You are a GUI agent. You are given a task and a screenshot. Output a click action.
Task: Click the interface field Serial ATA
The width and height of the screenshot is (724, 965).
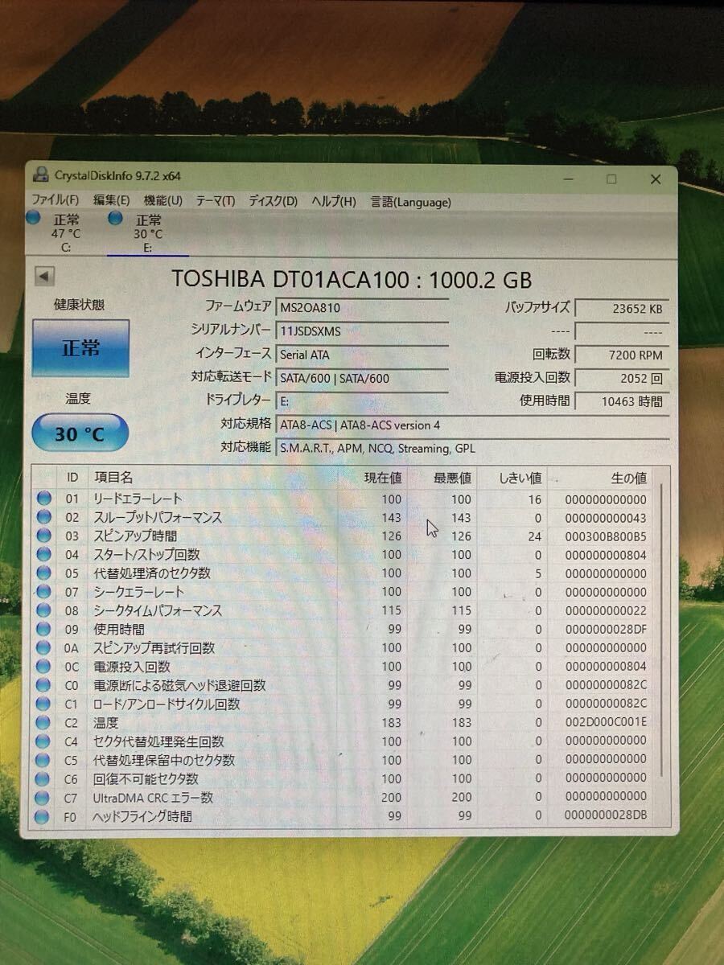[362, 354]
